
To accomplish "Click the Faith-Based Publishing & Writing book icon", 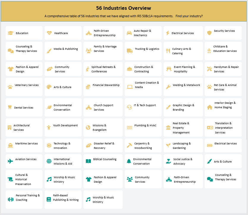I will (x=49, y=200).
